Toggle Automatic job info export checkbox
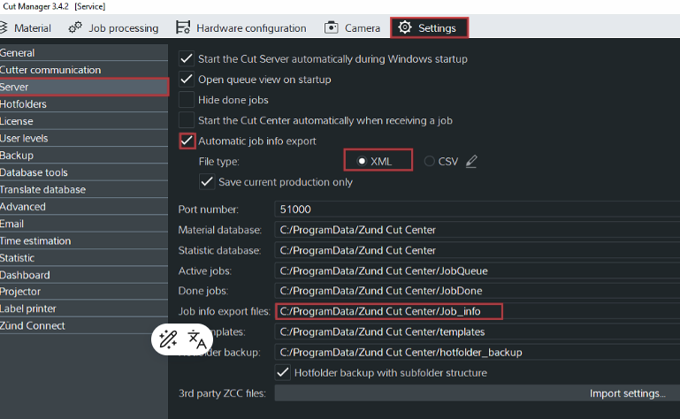 point(187,141)
